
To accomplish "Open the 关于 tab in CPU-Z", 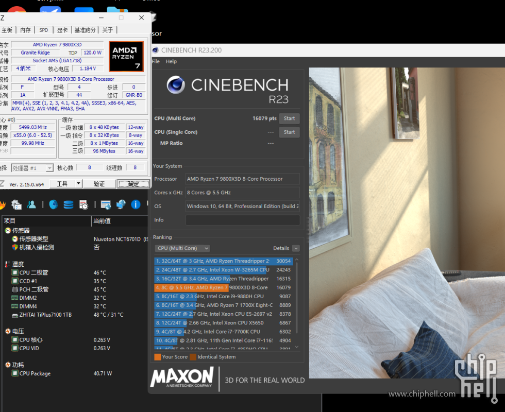I will click(x=108, y=30).
